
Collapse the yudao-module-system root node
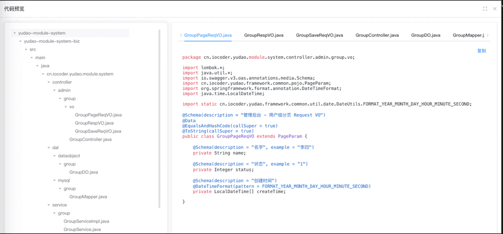click(x=15, y=33)
